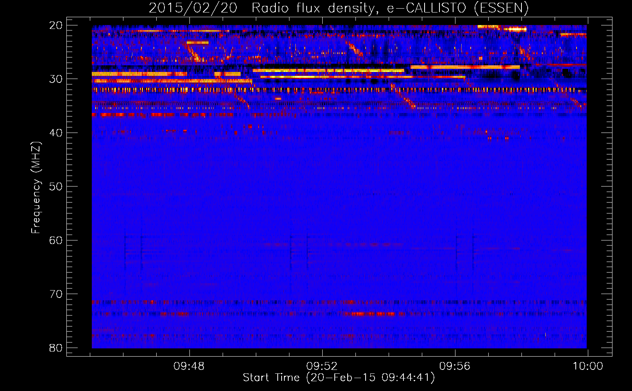This screenshot has height=391, width=632.
Task: Click the 30 MHz frequency tick label
Action: (x=56, y=79)
